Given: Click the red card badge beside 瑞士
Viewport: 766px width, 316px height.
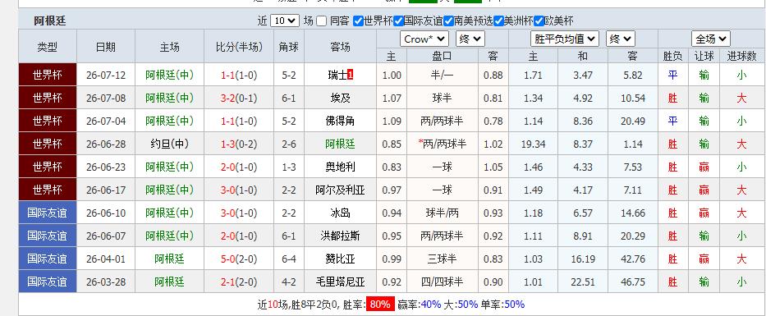Looking at the screenshot, I should (x=351, y=76).
